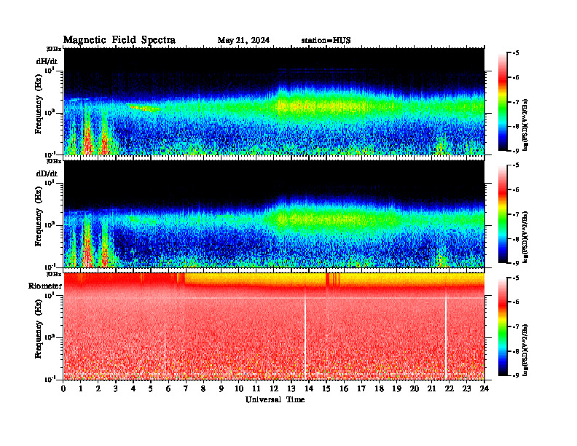Click the hour 0 tick label
Screen dimensions: 577x446
(63, 388)
